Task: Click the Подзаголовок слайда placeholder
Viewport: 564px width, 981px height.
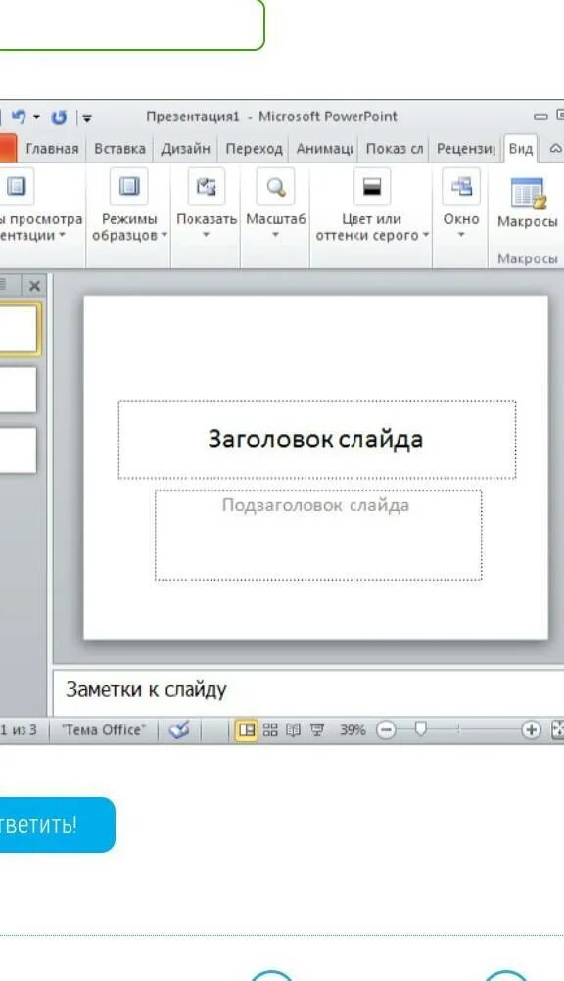Action: click(x=318, y=535)
